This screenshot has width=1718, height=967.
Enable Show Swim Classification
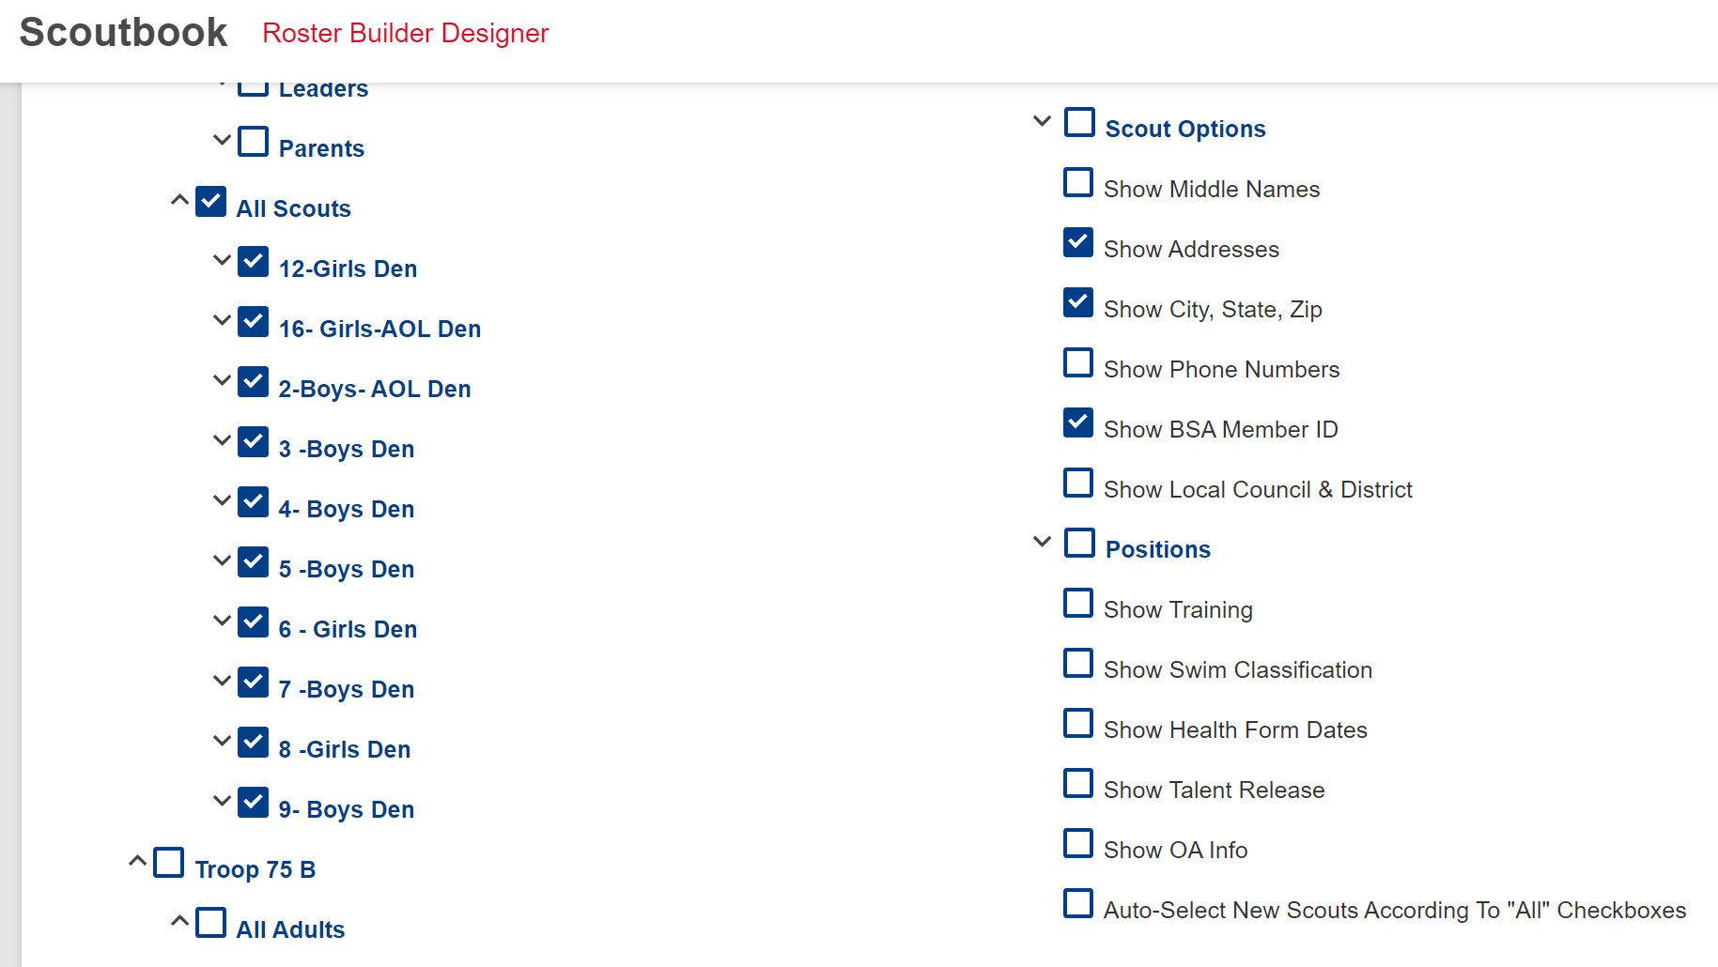click(x=1078, y=663)
